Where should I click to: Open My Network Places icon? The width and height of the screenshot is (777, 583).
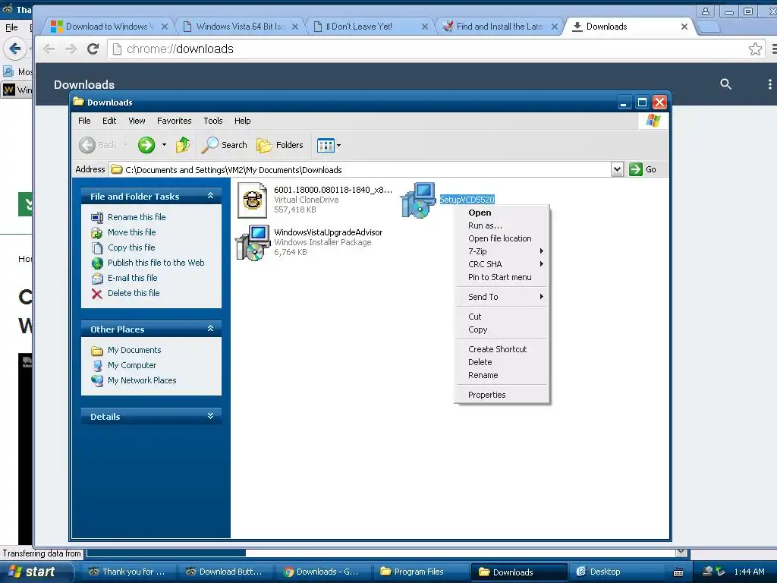[97, 381]
